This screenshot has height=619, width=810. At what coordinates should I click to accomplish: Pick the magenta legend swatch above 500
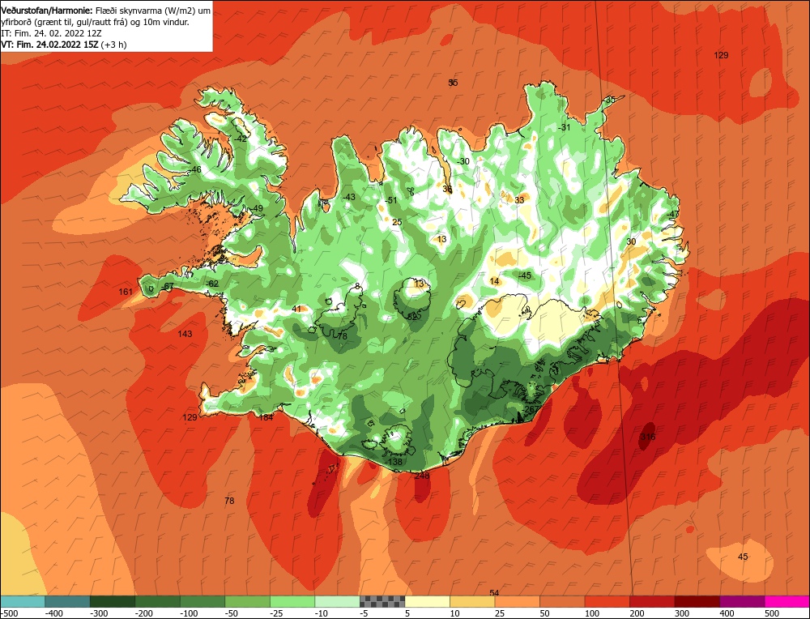787,601
